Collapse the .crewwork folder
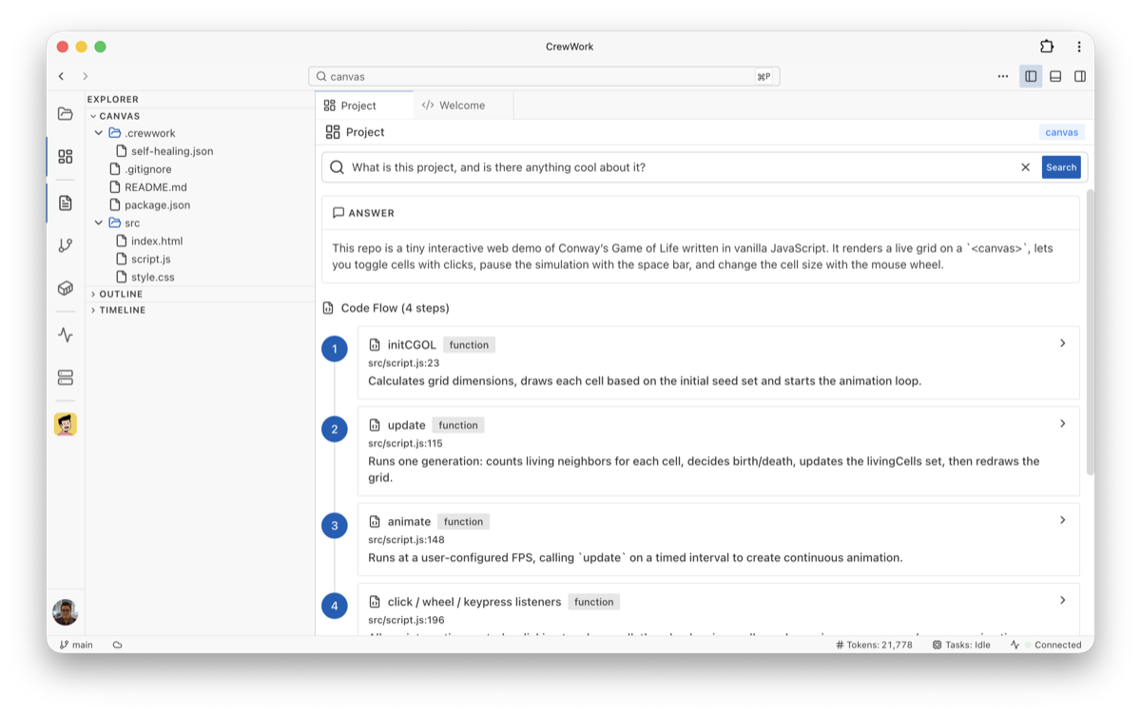 (x=98, y=133)
